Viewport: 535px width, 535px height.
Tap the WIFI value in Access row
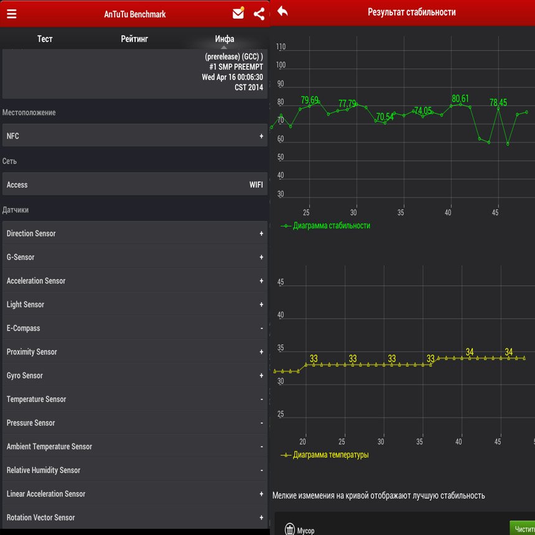click(x=256, y=185)
